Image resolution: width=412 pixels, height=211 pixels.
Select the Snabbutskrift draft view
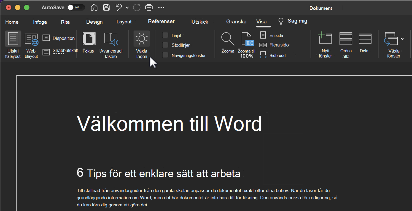(x=60, y=51)
